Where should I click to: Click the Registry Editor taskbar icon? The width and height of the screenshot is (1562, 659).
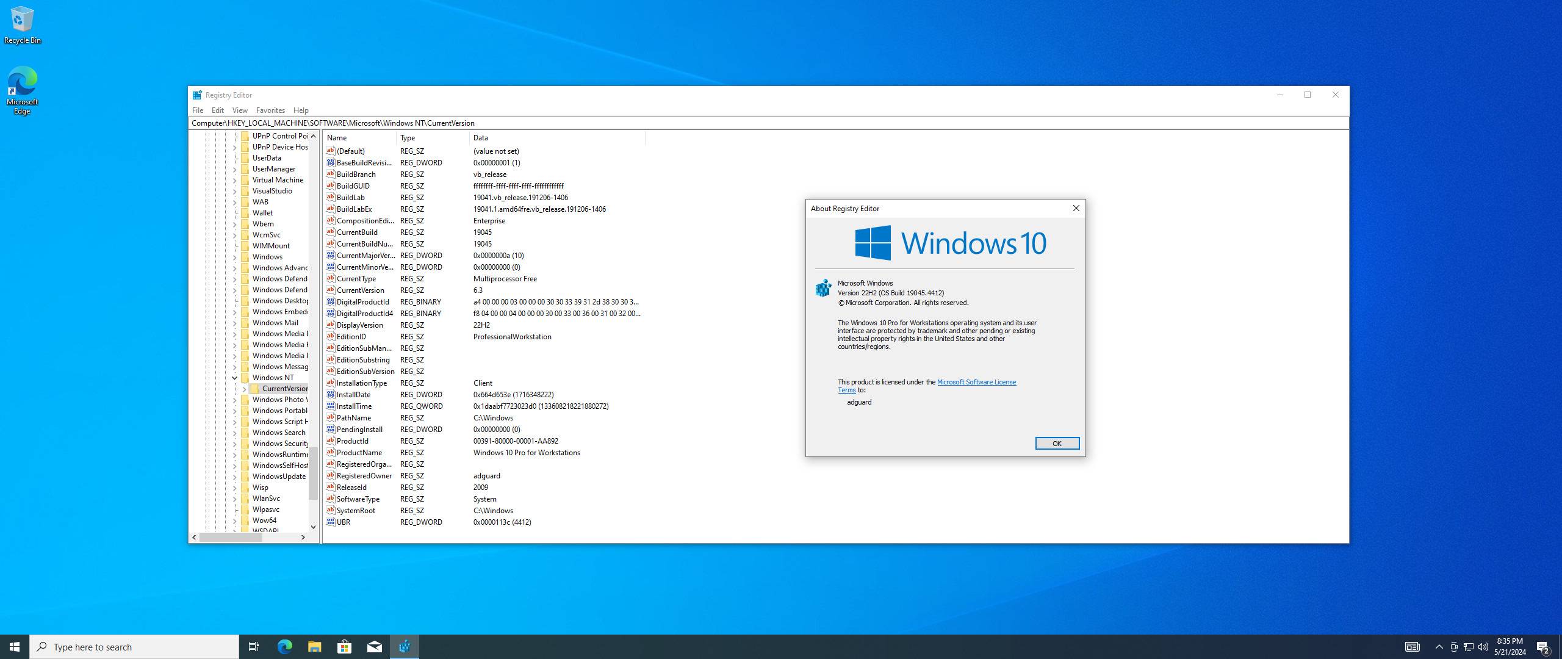405,647
